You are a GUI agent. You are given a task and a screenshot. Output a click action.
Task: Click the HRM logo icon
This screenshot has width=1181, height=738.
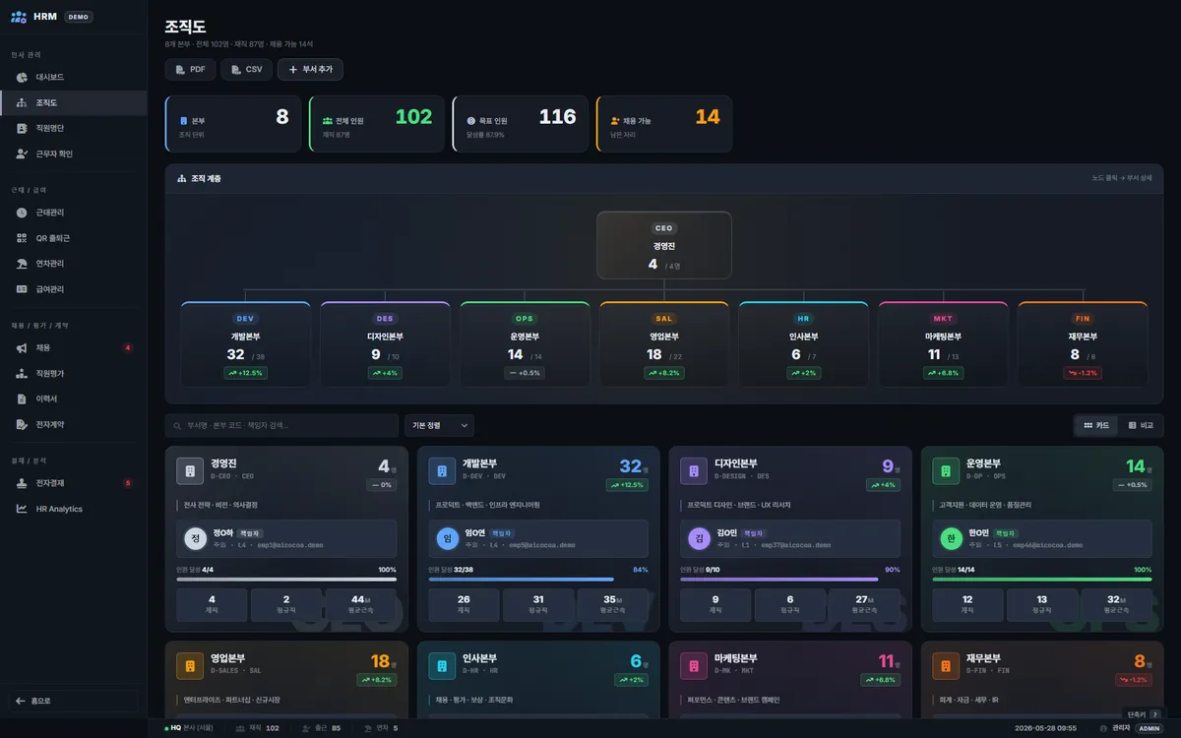click(x=19, y=17)
